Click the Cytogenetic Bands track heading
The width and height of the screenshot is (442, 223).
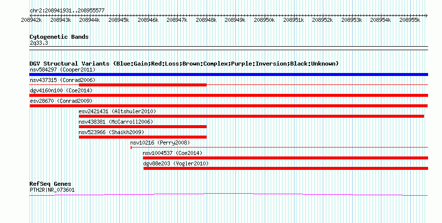(59, 37)
